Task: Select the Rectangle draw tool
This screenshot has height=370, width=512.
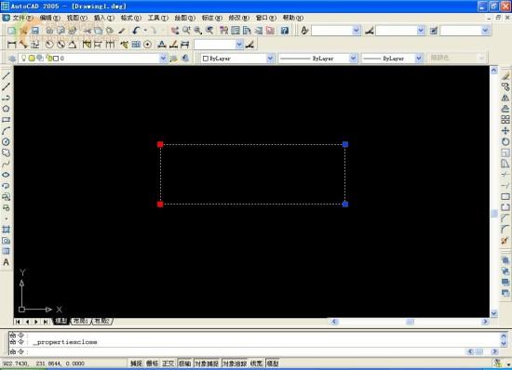Action: coord(6,120)
